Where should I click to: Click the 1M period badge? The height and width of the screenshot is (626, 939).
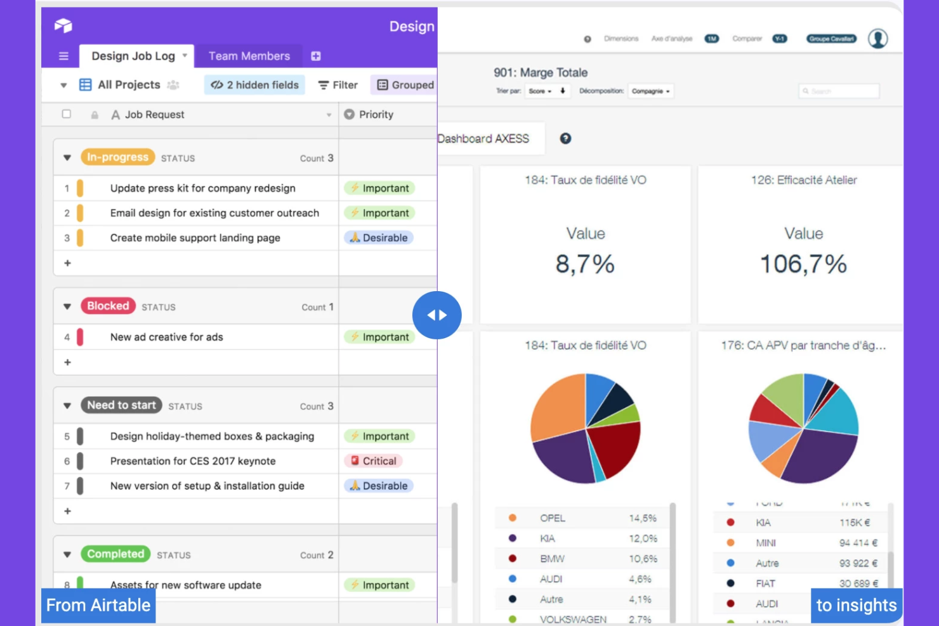712,39
